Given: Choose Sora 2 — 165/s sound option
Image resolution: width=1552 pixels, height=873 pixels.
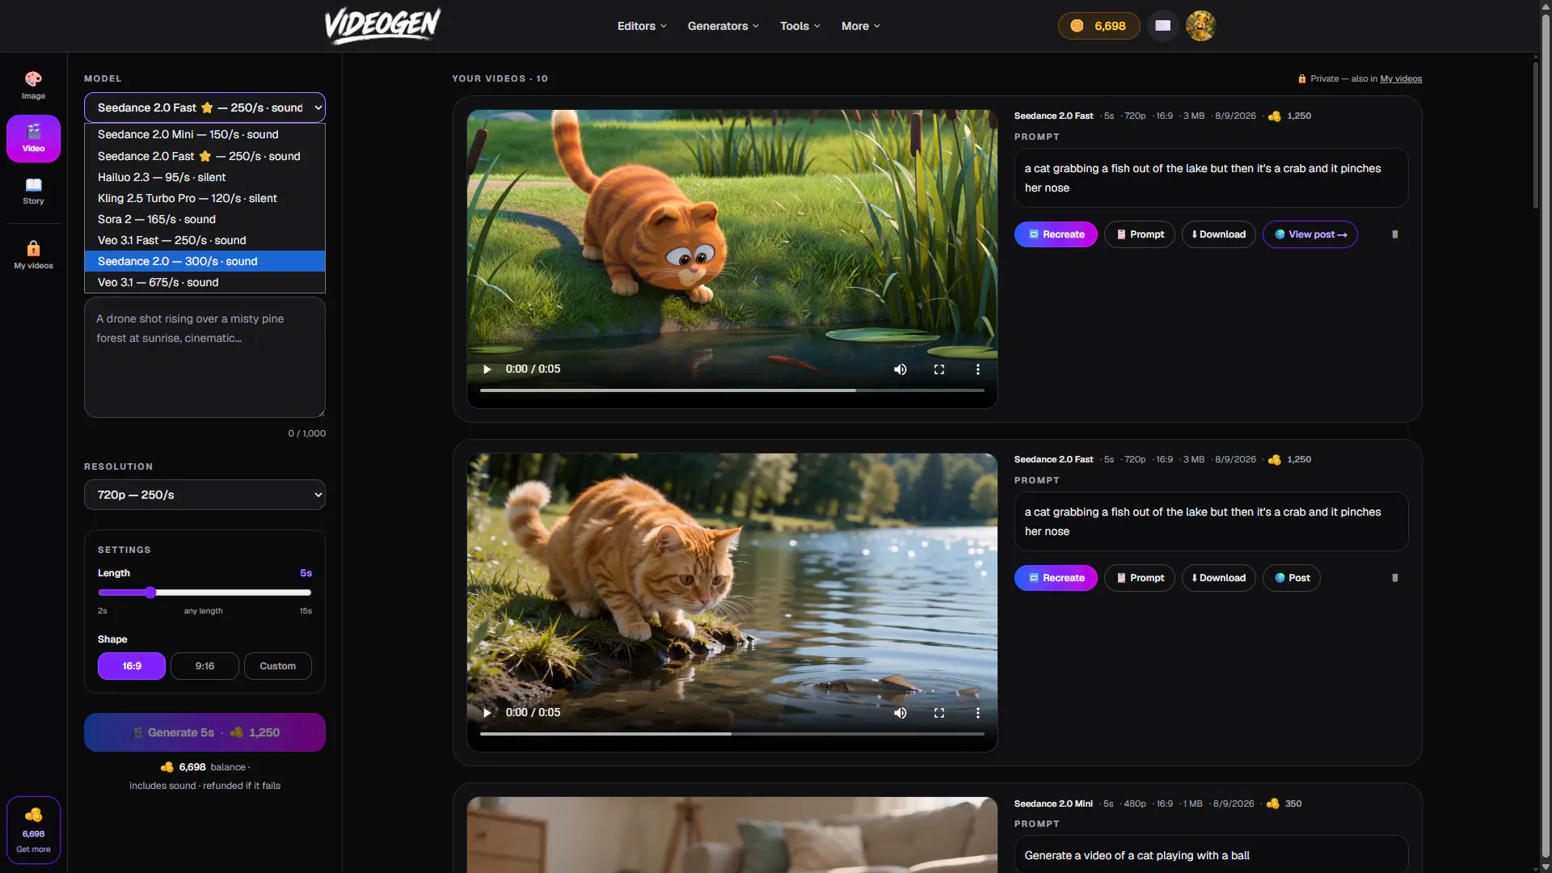Looking at the screenshot, I should (x=205, y=219).
